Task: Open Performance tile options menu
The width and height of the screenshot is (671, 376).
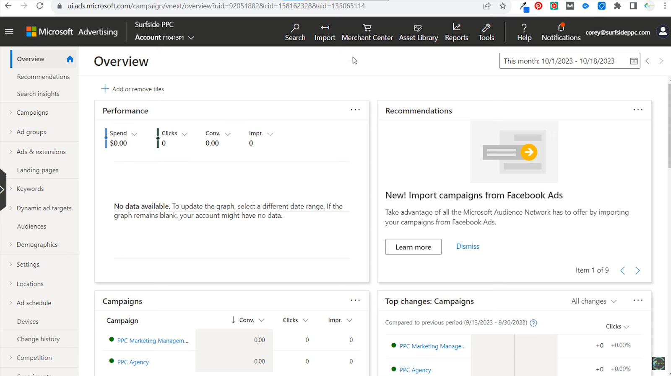Action: [355, 110]
